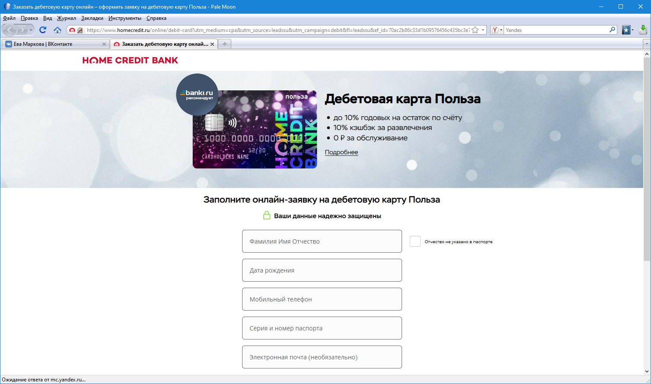Viewport: 651px width, 384px height.
Task: Go back with the browser back arrow
Action: click(10, 30)
